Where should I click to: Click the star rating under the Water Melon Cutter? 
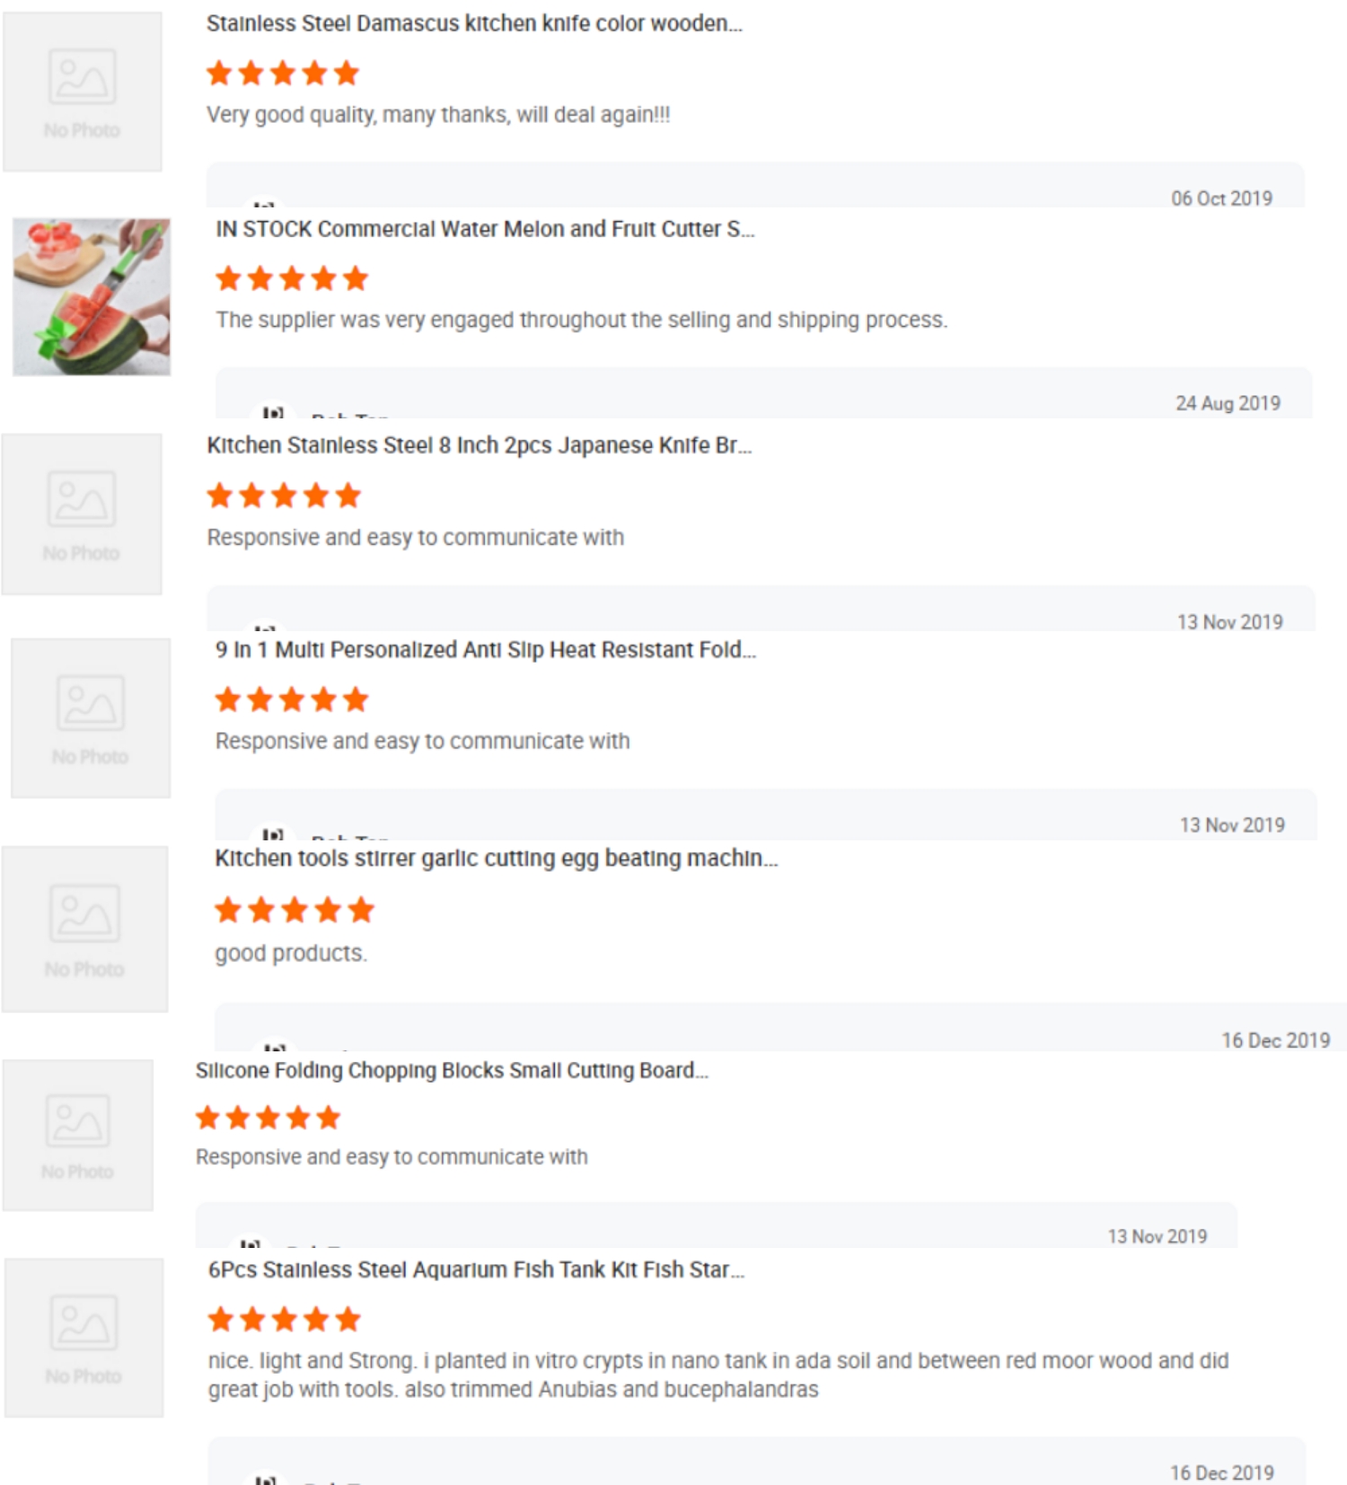coord(292,279)
